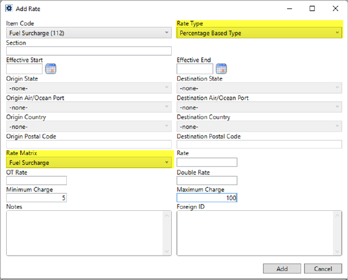Close the Add Rate dialog window
Screen dimensions: 348x280
coord(335,9)
